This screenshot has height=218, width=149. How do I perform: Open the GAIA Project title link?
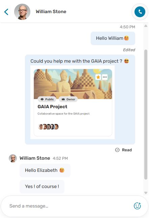coord(52,106)
